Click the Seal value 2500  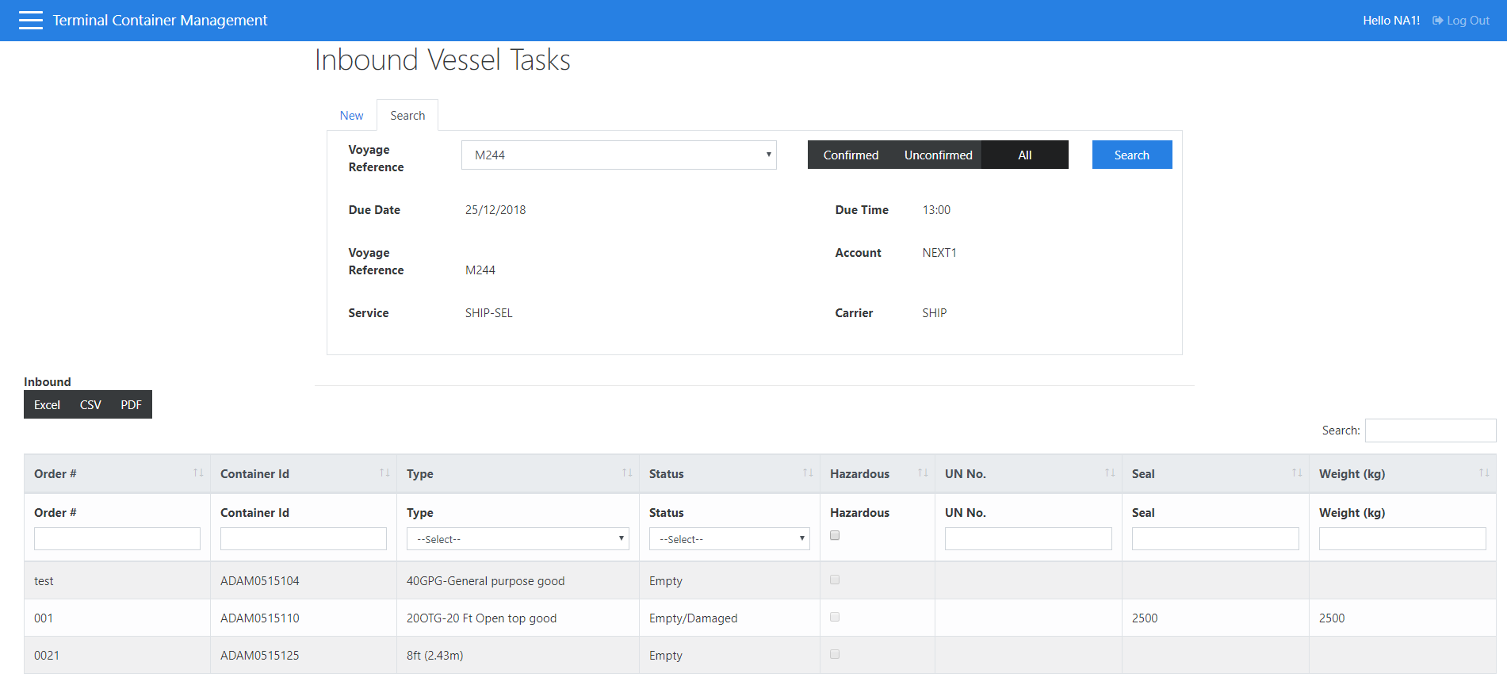[1145, 618]
